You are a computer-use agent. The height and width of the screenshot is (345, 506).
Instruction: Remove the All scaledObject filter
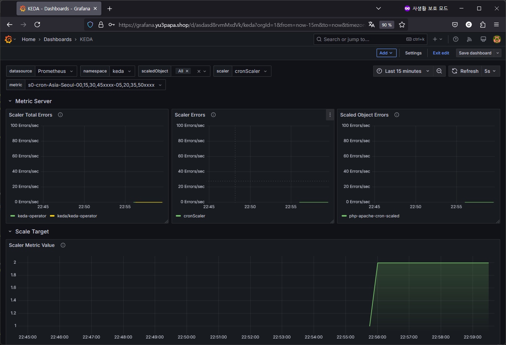(187, 71)
